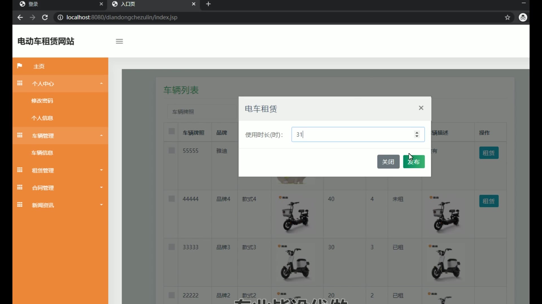The image size is (542, 304).
Task: Click the 品牌 column header
Action: 222,133
